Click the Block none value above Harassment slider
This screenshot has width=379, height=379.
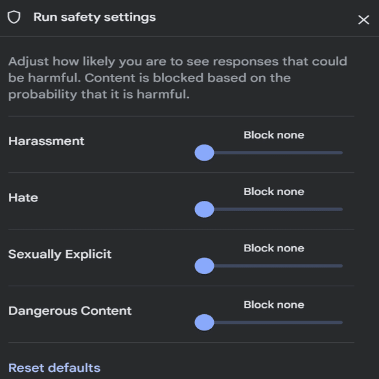[x=274, y=135]
